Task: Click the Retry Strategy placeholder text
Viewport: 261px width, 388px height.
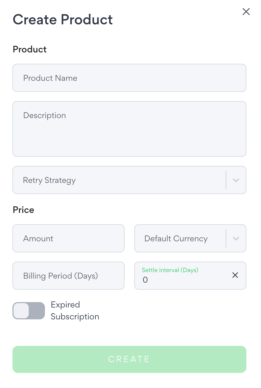Action: tap(49, 180)
